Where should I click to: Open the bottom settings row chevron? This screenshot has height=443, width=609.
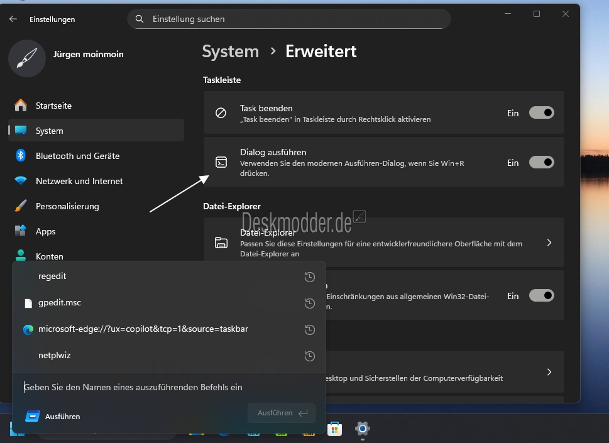click(549, 372)
